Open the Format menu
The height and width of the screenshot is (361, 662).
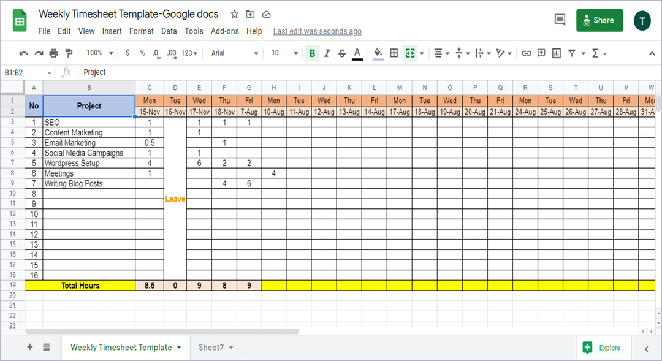pos(142,31)
